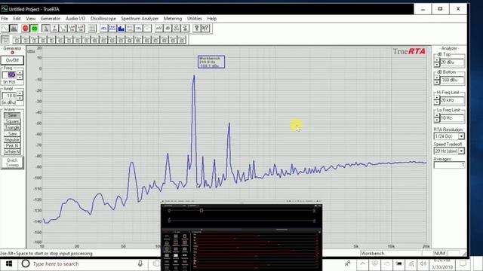
Task: Open the Windows notification center icon
Action: [463, 263]
